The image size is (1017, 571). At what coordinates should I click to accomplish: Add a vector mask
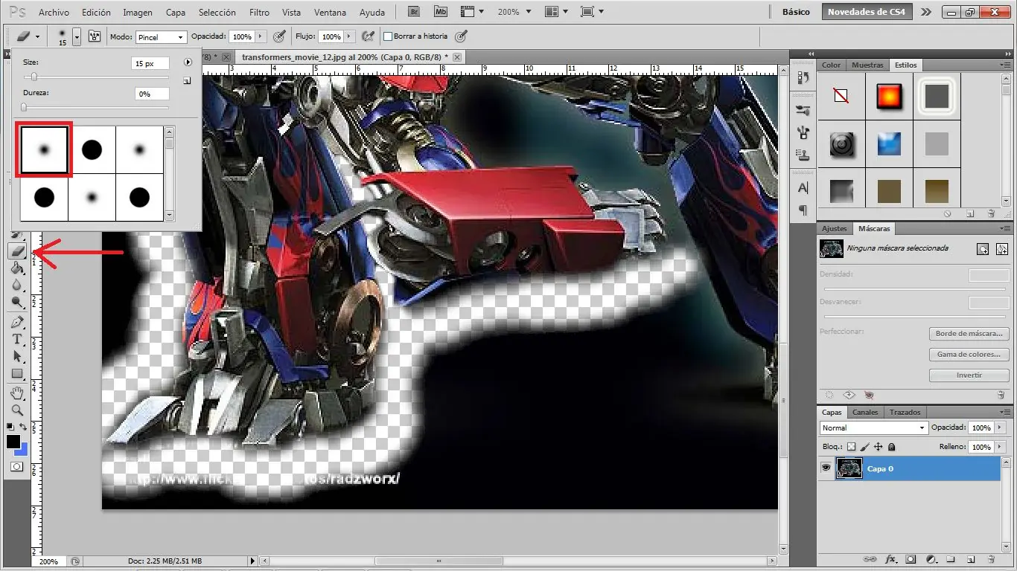(1002, 249)
